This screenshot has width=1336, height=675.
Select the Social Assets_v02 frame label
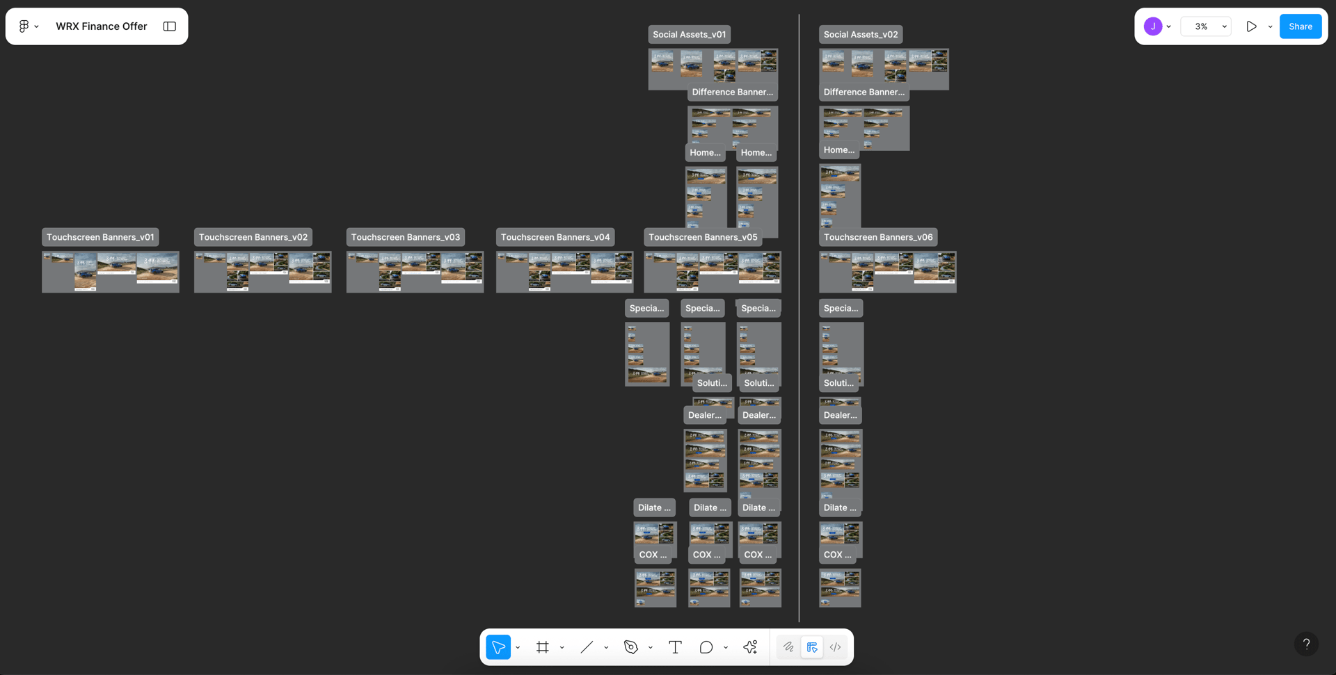pos(860,34)
